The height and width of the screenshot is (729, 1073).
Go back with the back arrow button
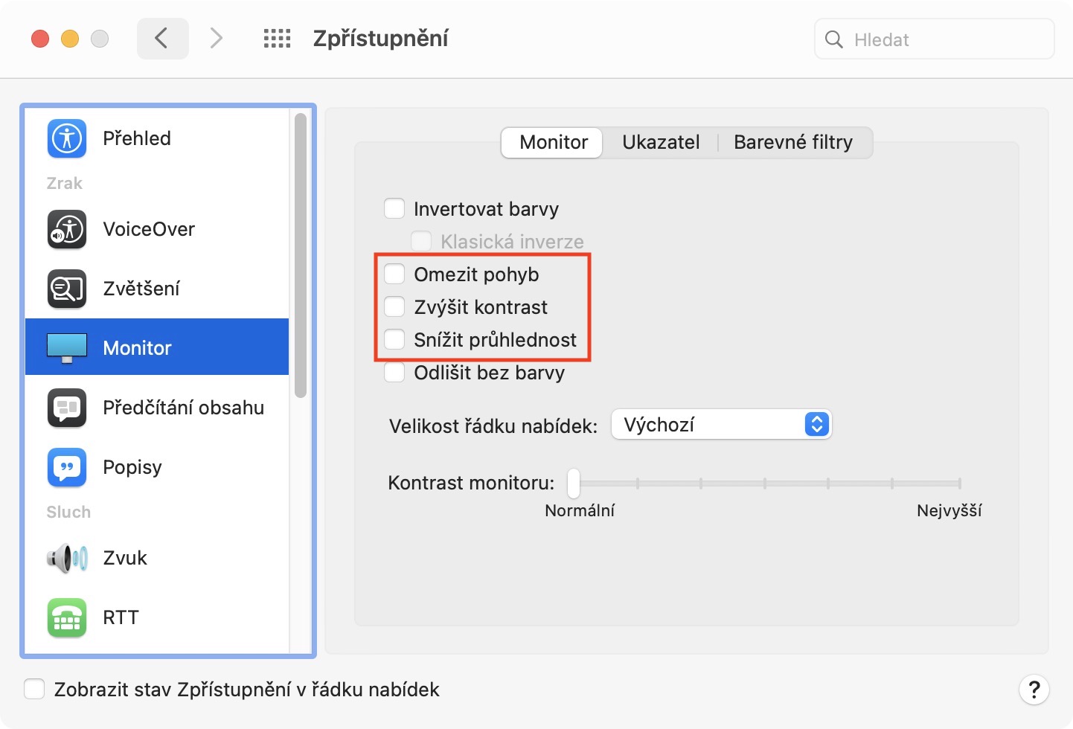162,39
